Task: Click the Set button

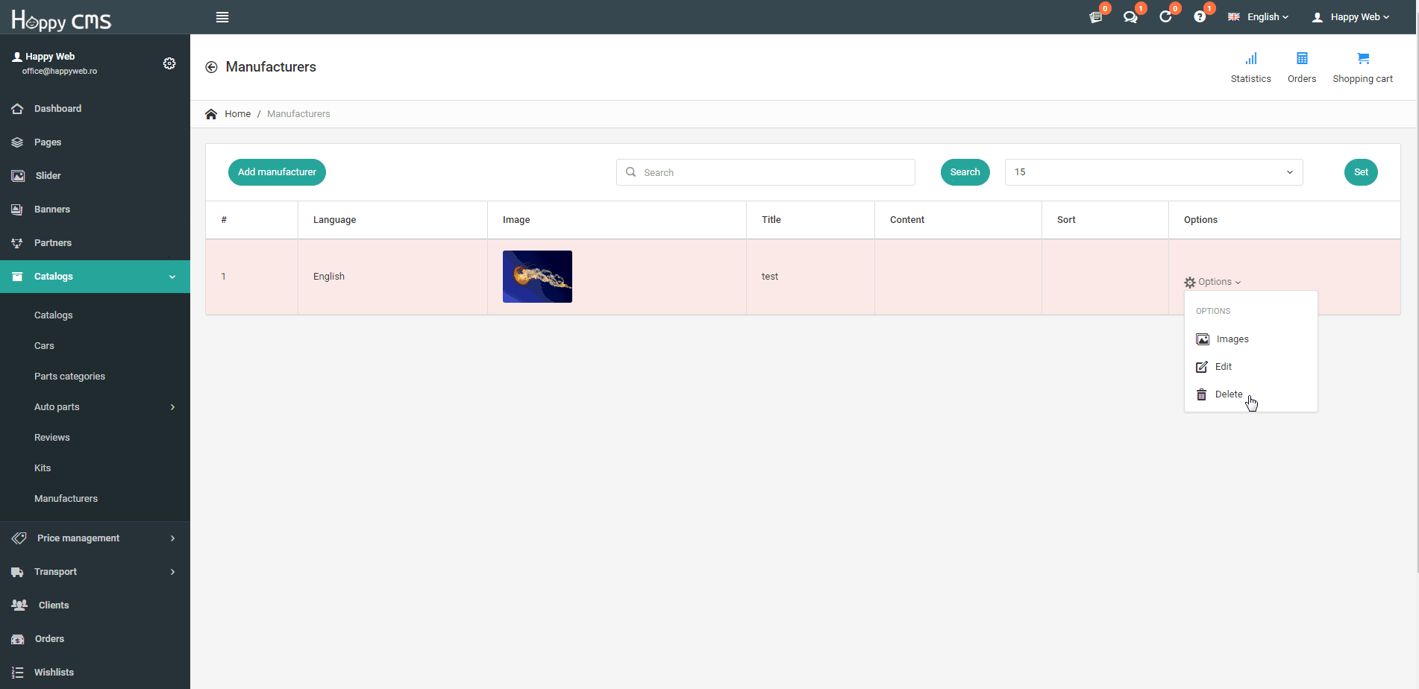Action: (1361, 172)
